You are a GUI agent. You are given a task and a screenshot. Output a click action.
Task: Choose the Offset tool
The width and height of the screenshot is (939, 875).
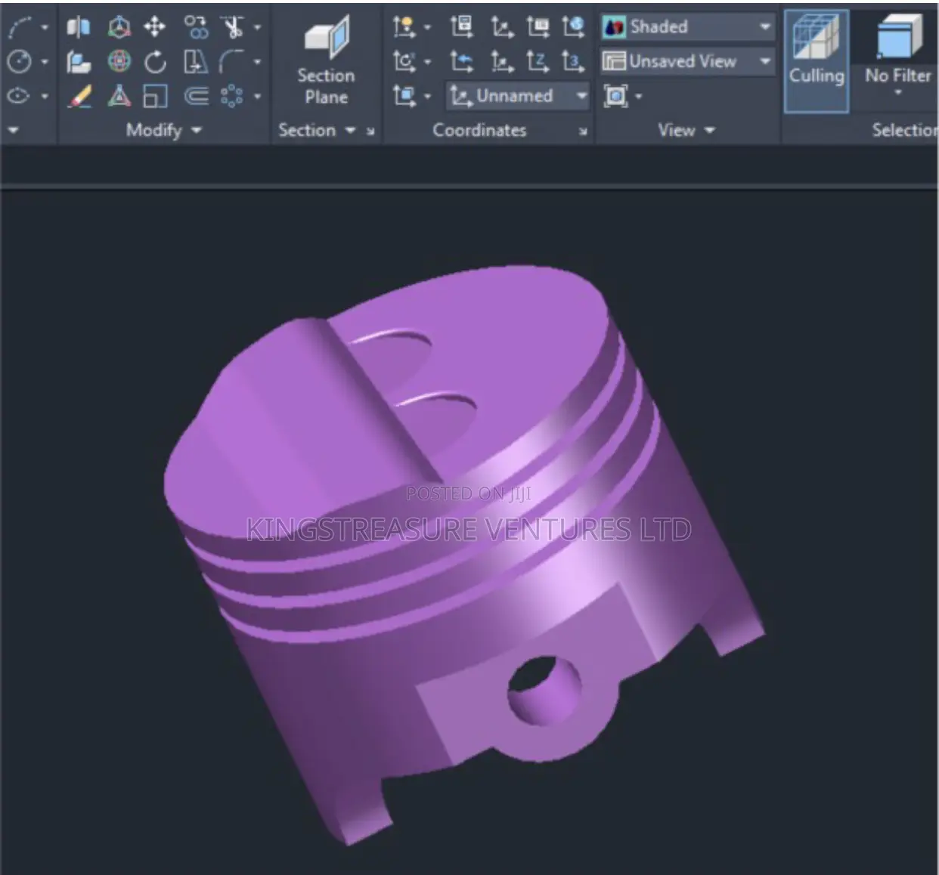[x=196, y=96]
